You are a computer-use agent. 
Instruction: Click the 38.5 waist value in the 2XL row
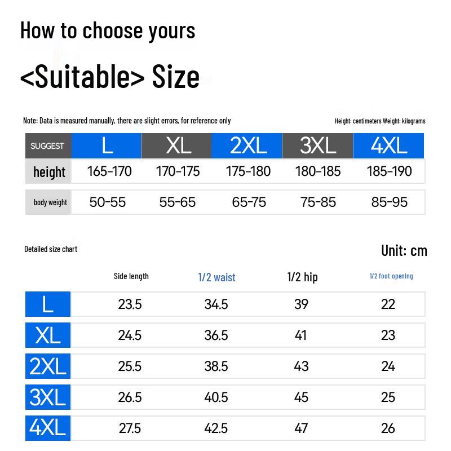click(216, 366)
